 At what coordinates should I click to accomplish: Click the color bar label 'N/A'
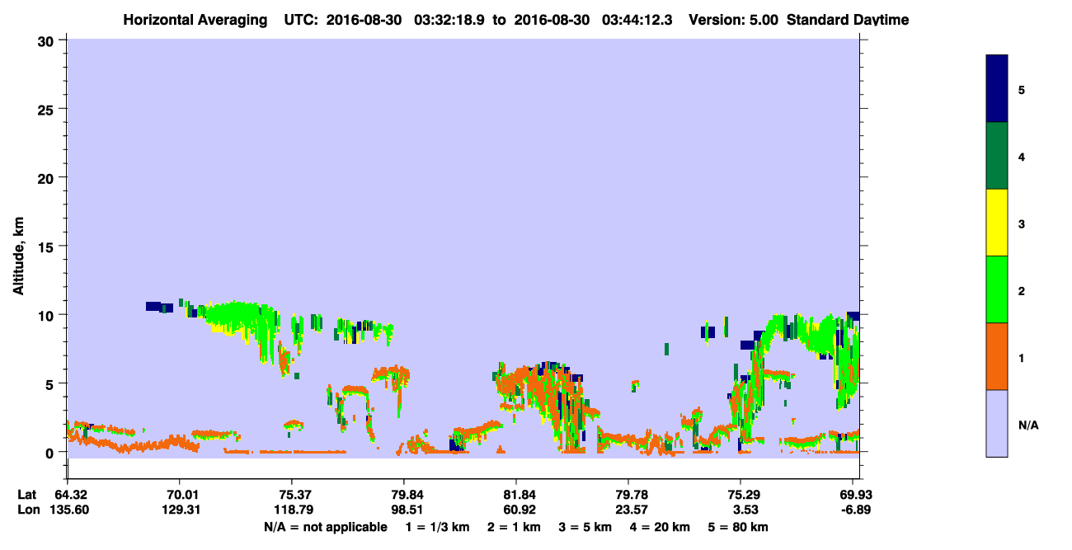1027,425
